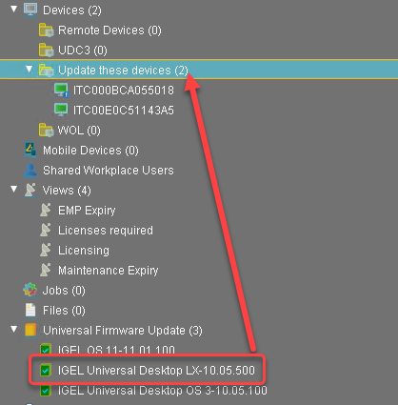Viewport: 398px width, 405px height.
Task: Click the checkmark icon for IGEL Universal Desktop LX-10.05.500
Action: [46, 371]
